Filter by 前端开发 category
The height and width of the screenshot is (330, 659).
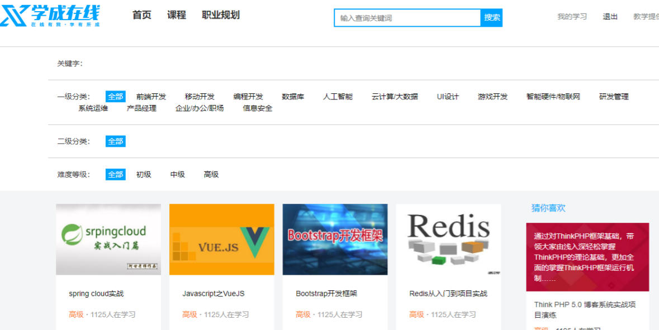pos(151,97)
